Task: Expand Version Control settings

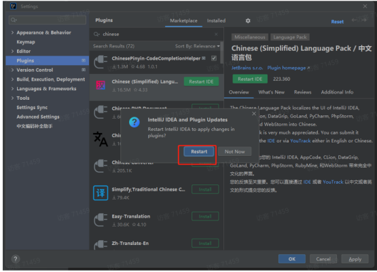Action: point(12,70)
